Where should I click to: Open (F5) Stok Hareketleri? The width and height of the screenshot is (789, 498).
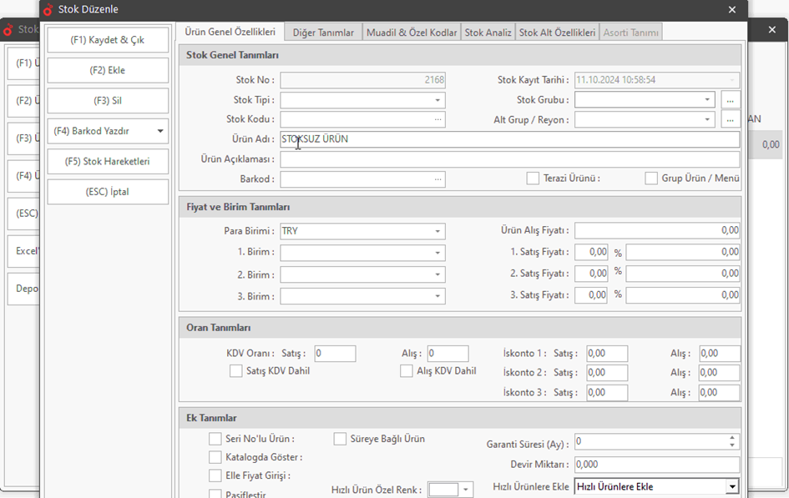point(108,161)
